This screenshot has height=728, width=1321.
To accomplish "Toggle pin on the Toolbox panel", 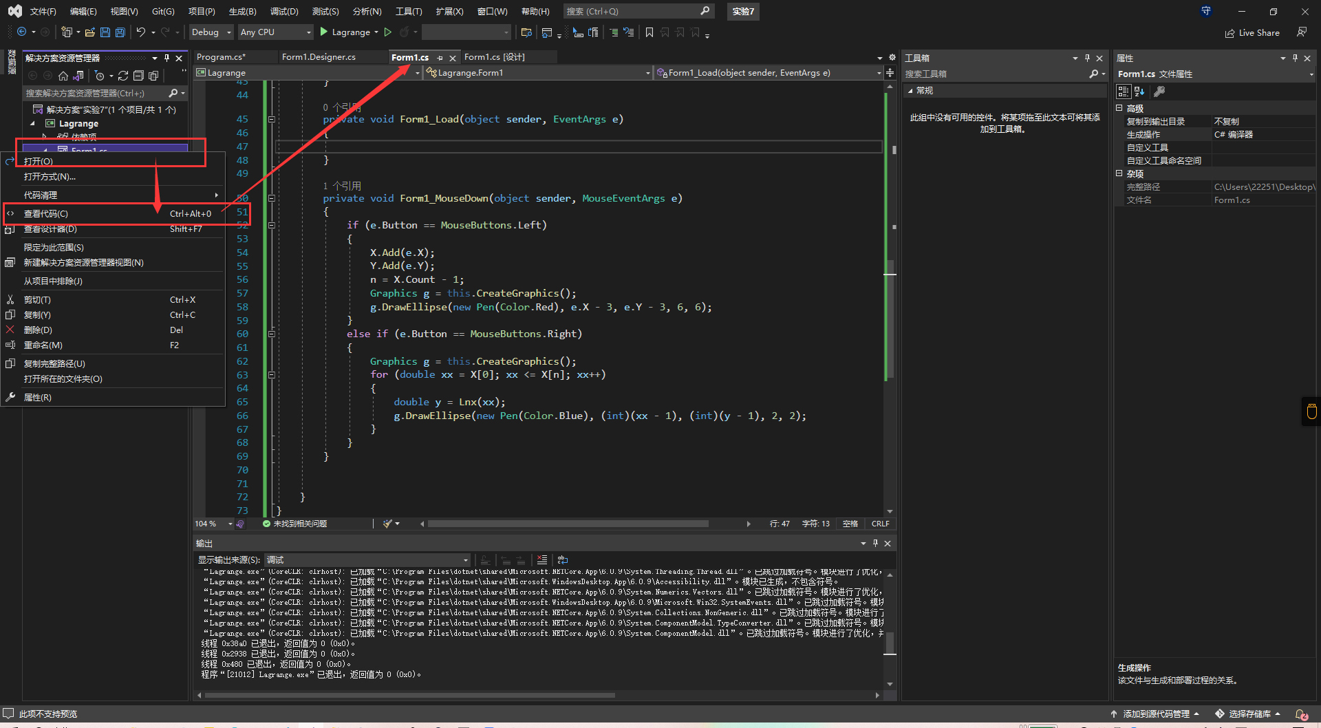I will pyautogui.click(x=1087, y=58).
